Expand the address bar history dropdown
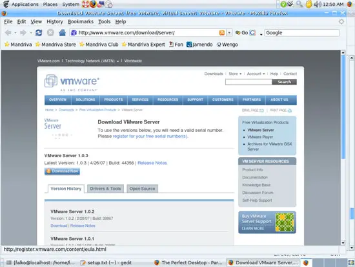The height and width of the screenshot is (267, 355). [229, 33]
